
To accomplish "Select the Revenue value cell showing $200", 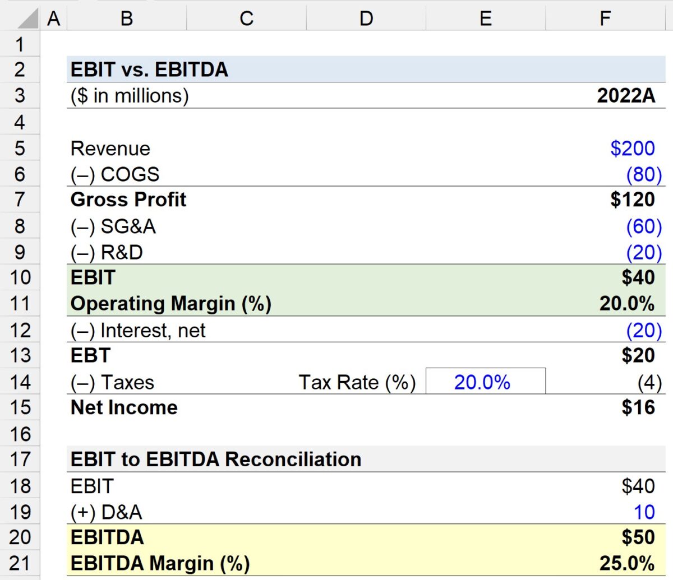I will point(605,148).
